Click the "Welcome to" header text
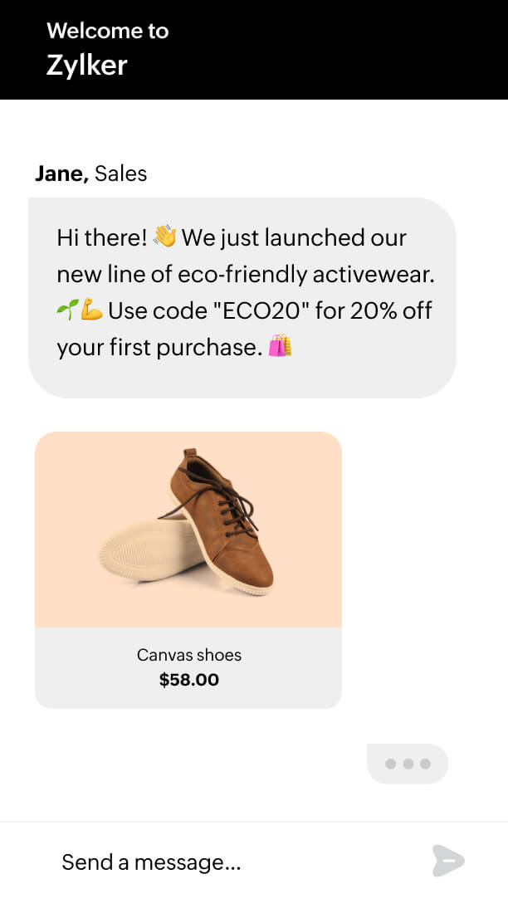 point(107,31)
